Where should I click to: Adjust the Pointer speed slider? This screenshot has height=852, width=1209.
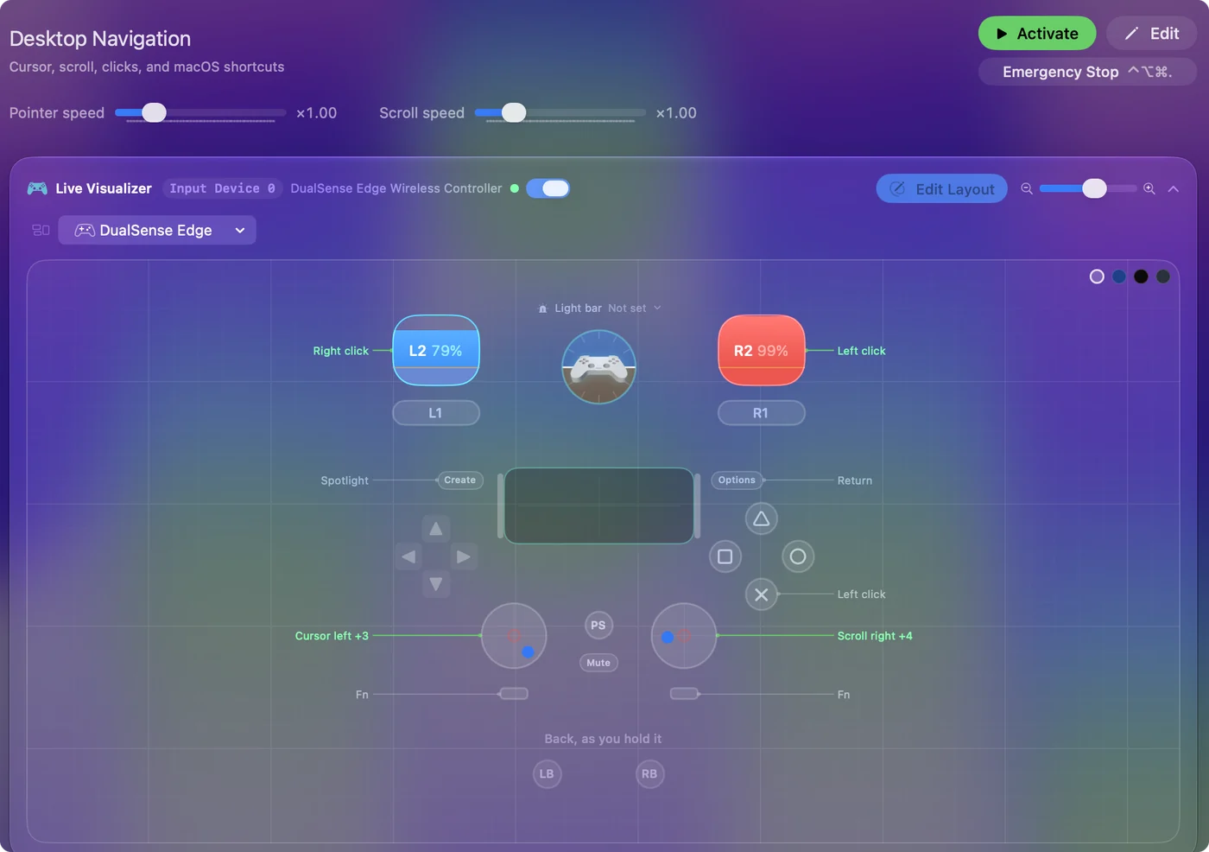(x=200, y=112)
